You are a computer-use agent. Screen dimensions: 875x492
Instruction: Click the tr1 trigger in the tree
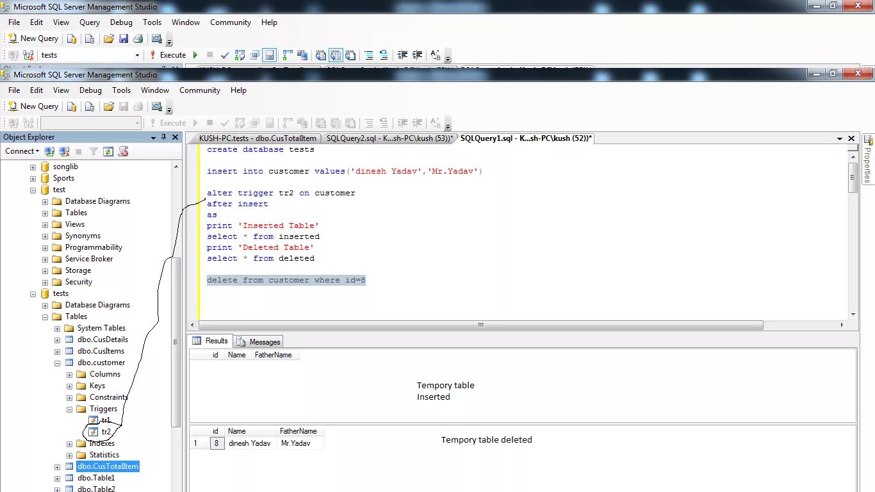click(106, 420)
